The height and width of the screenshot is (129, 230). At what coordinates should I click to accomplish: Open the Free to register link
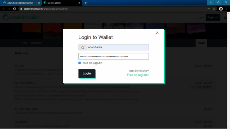click(138, 75)
